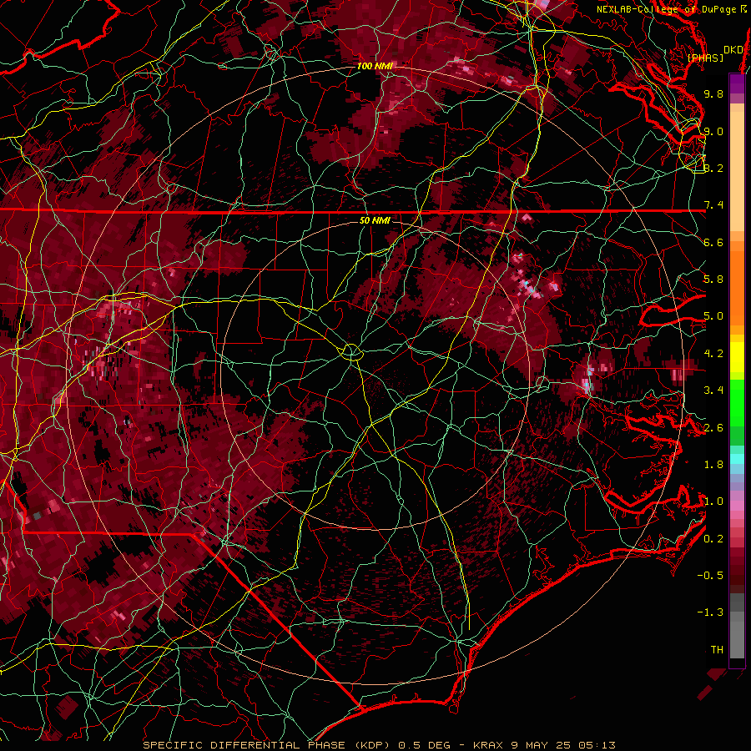Click the -1.3 value on color scale

click(710, 612)
